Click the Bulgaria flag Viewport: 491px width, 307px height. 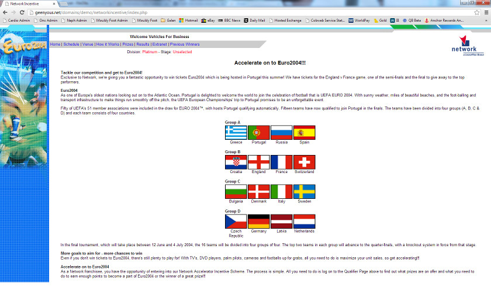pyautogui.click(x=236, y=192)
